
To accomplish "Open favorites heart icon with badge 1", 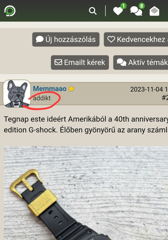I will tap(119, 10).
